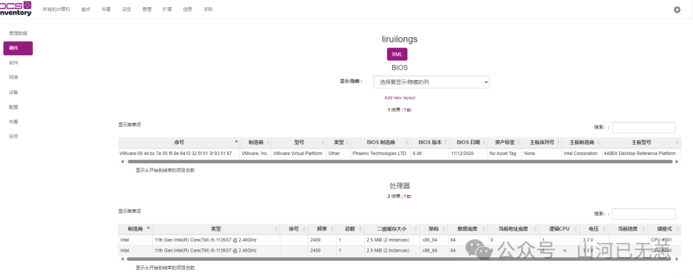Click BIOS table scrollbar left arrow
The height and width of the screenshot is (278, 693).
tap(122, 162)
